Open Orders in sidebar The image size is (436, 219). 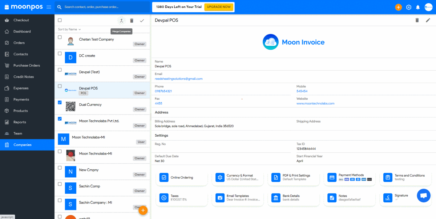point(27,43)
